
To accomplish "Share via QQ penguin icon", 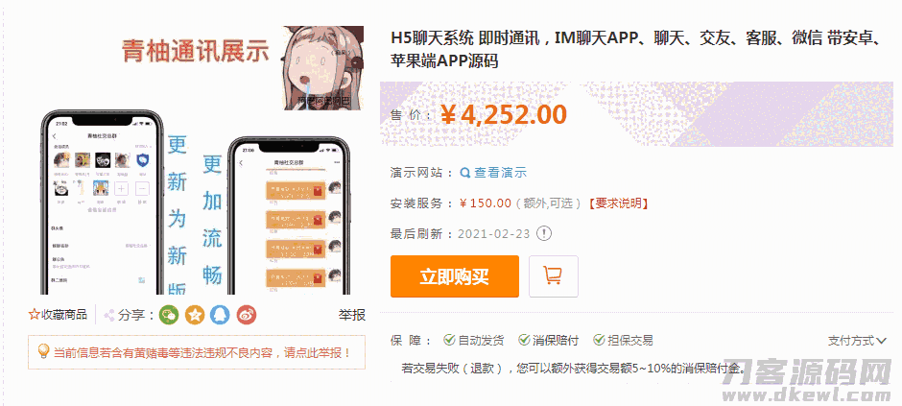I will coord(221,315).
